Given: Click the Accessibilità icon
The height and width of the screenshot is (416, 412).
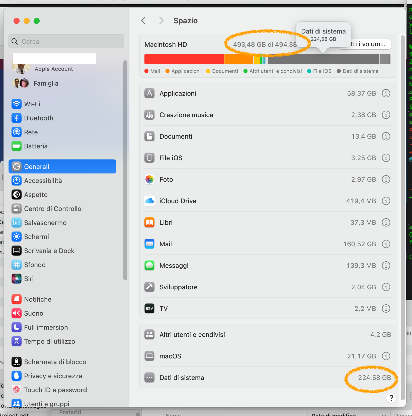Looking at the screenshot, I should (x=17, y=180).
